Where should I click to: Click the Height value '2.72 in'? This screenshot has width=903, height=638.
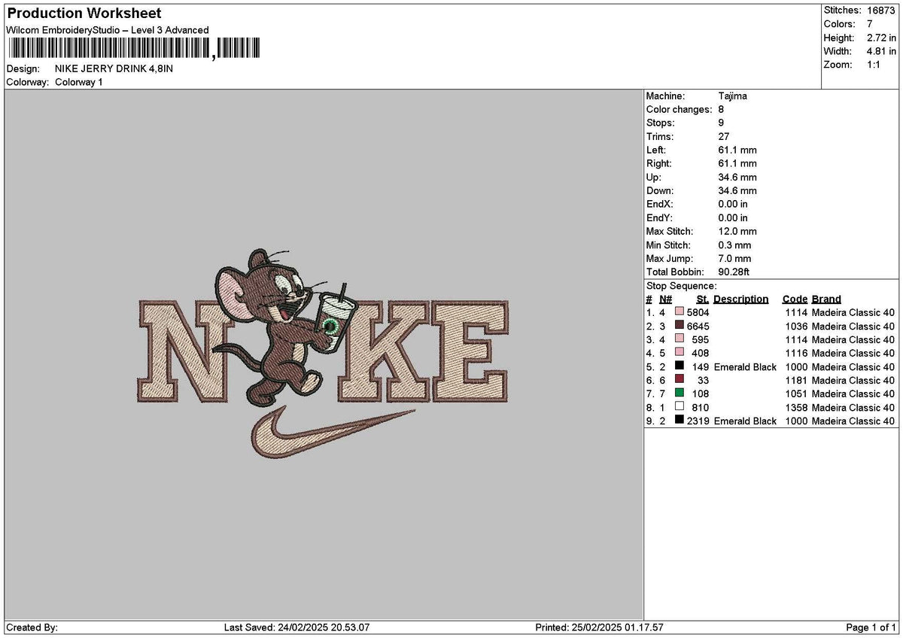[x=882, y=38]
